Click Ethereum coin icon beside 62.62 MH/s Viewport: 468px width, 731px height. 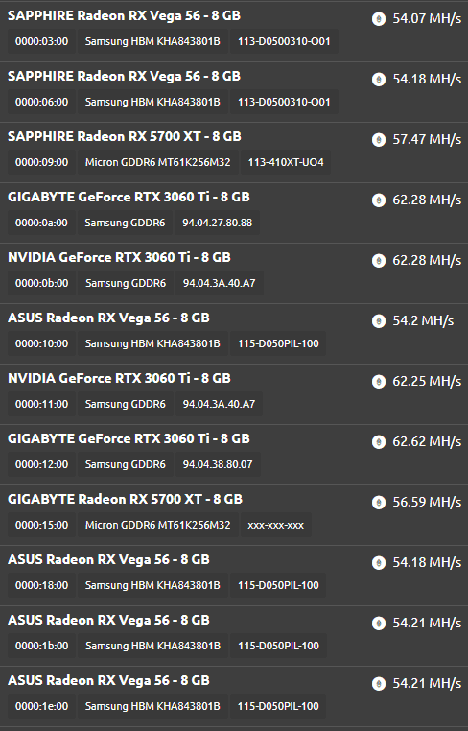click(x=379, y=442)
